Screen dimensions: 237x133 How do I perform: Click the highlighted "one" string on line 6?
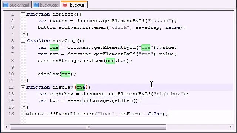(146, 48)
